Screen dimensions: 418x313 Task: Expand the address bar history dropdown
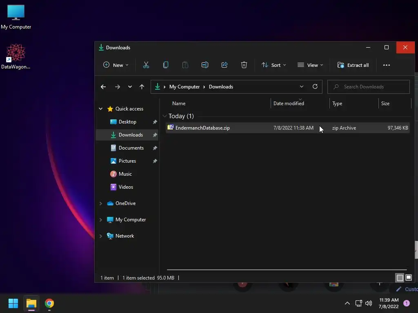pos(302,86)
